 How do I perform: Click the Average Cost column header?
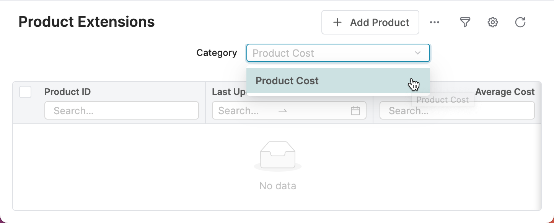(505, 92)
